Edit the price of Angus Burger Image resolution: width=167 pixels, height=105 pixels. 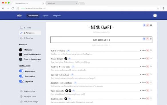pos(144,58)
